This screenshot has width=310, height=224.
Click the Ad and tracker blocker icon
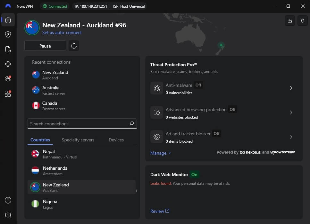click(157, 137)
